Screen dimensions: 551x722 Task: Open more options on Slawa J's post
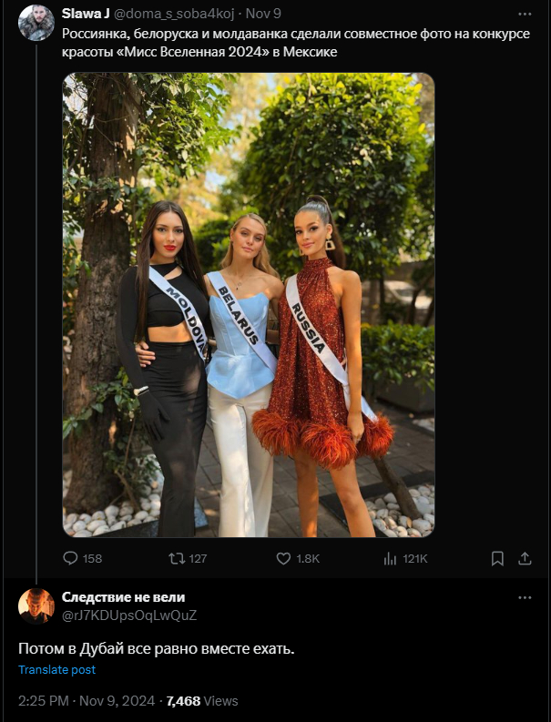point(525,14)
